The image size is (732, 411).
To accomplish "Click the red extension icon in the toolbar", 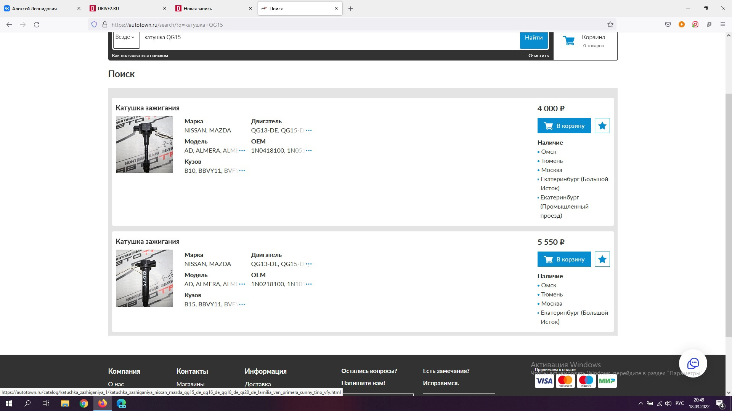I will [695, 25].
